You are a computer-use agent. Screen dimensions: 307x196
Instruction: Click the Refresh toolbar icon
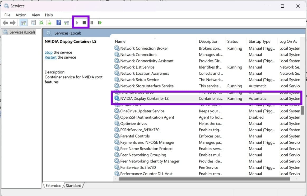(41, 23)
